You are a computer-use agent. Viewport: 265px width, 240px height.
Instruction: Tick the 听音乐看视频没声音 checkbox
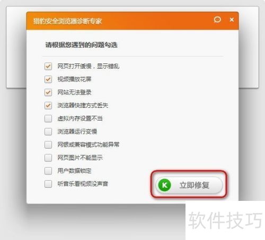pyautogui.click(x=48, y=184)
